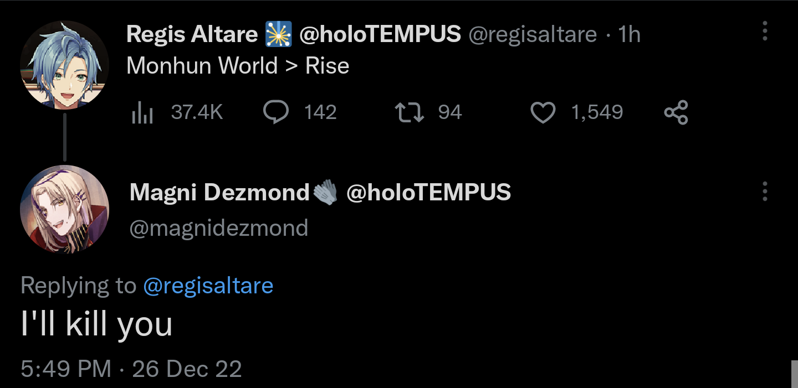The height and width of the screenshot is (388, 798).
Task: Follow the blue @regisaltare mention link
Action: (208, 286)
